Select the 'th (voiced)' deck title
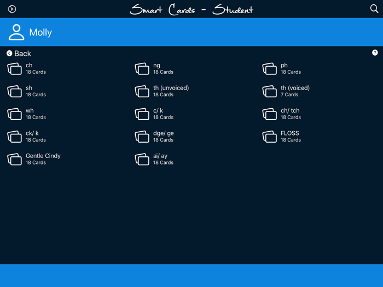Screen dimensions: 383x287 click(295, 88)
